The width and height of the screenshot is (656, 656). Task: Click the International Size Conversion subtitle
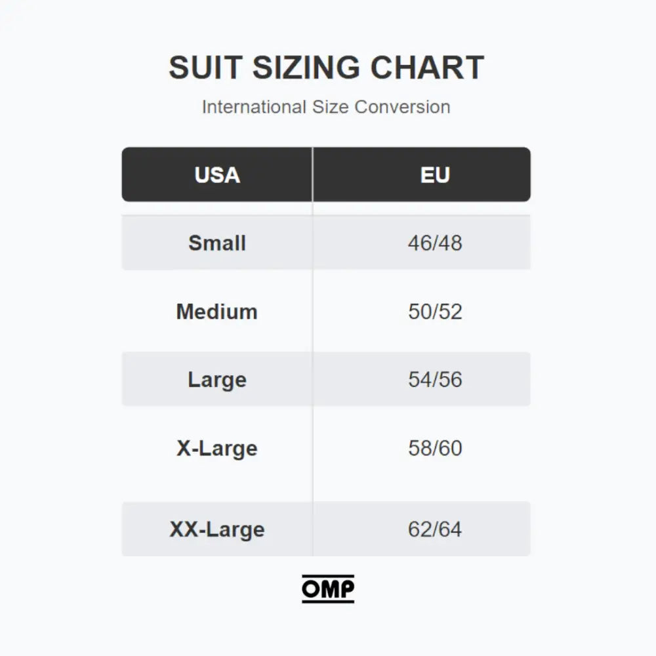[x=326, y=107]
